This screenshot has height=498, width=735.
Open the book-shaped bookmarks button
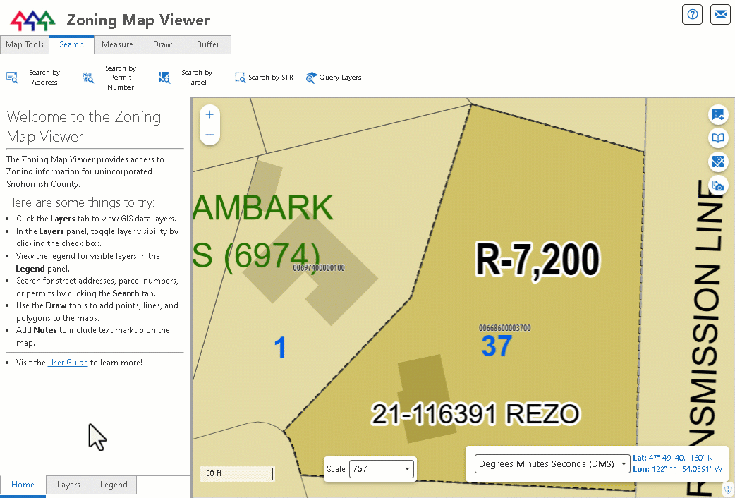pos(717,138)
